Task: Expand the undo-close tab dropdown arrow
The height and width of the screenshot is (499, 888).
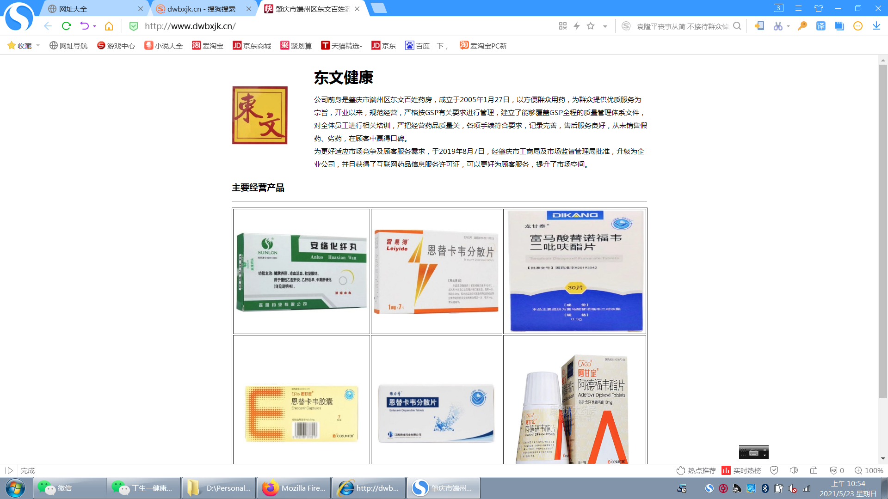Action: pyautogui.click(x=94, y=26)
